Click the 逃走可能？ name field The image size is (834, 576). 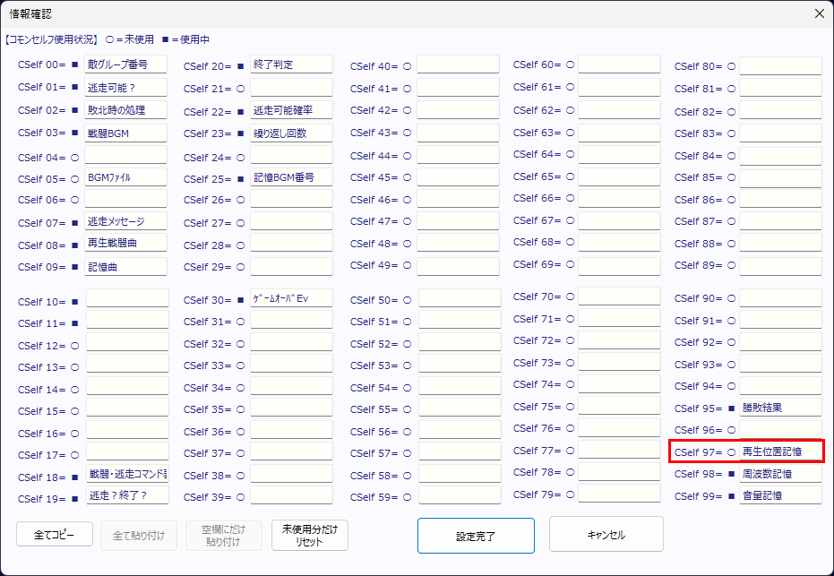click(x=126, y=88)
